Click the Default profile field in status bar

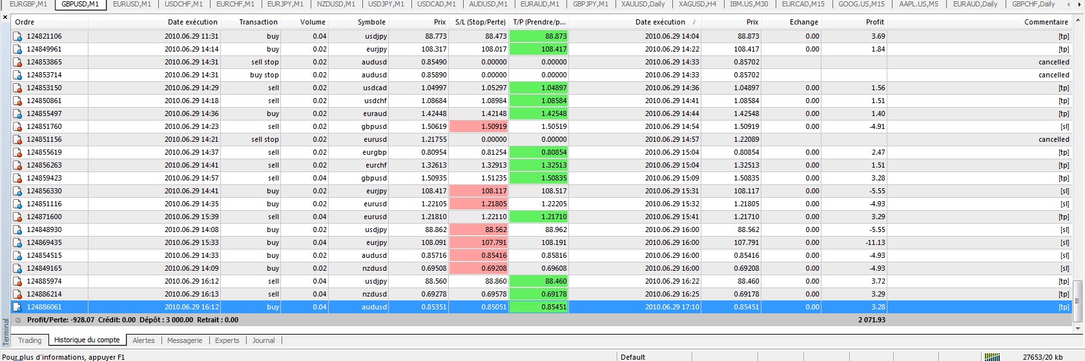(633, 356)
